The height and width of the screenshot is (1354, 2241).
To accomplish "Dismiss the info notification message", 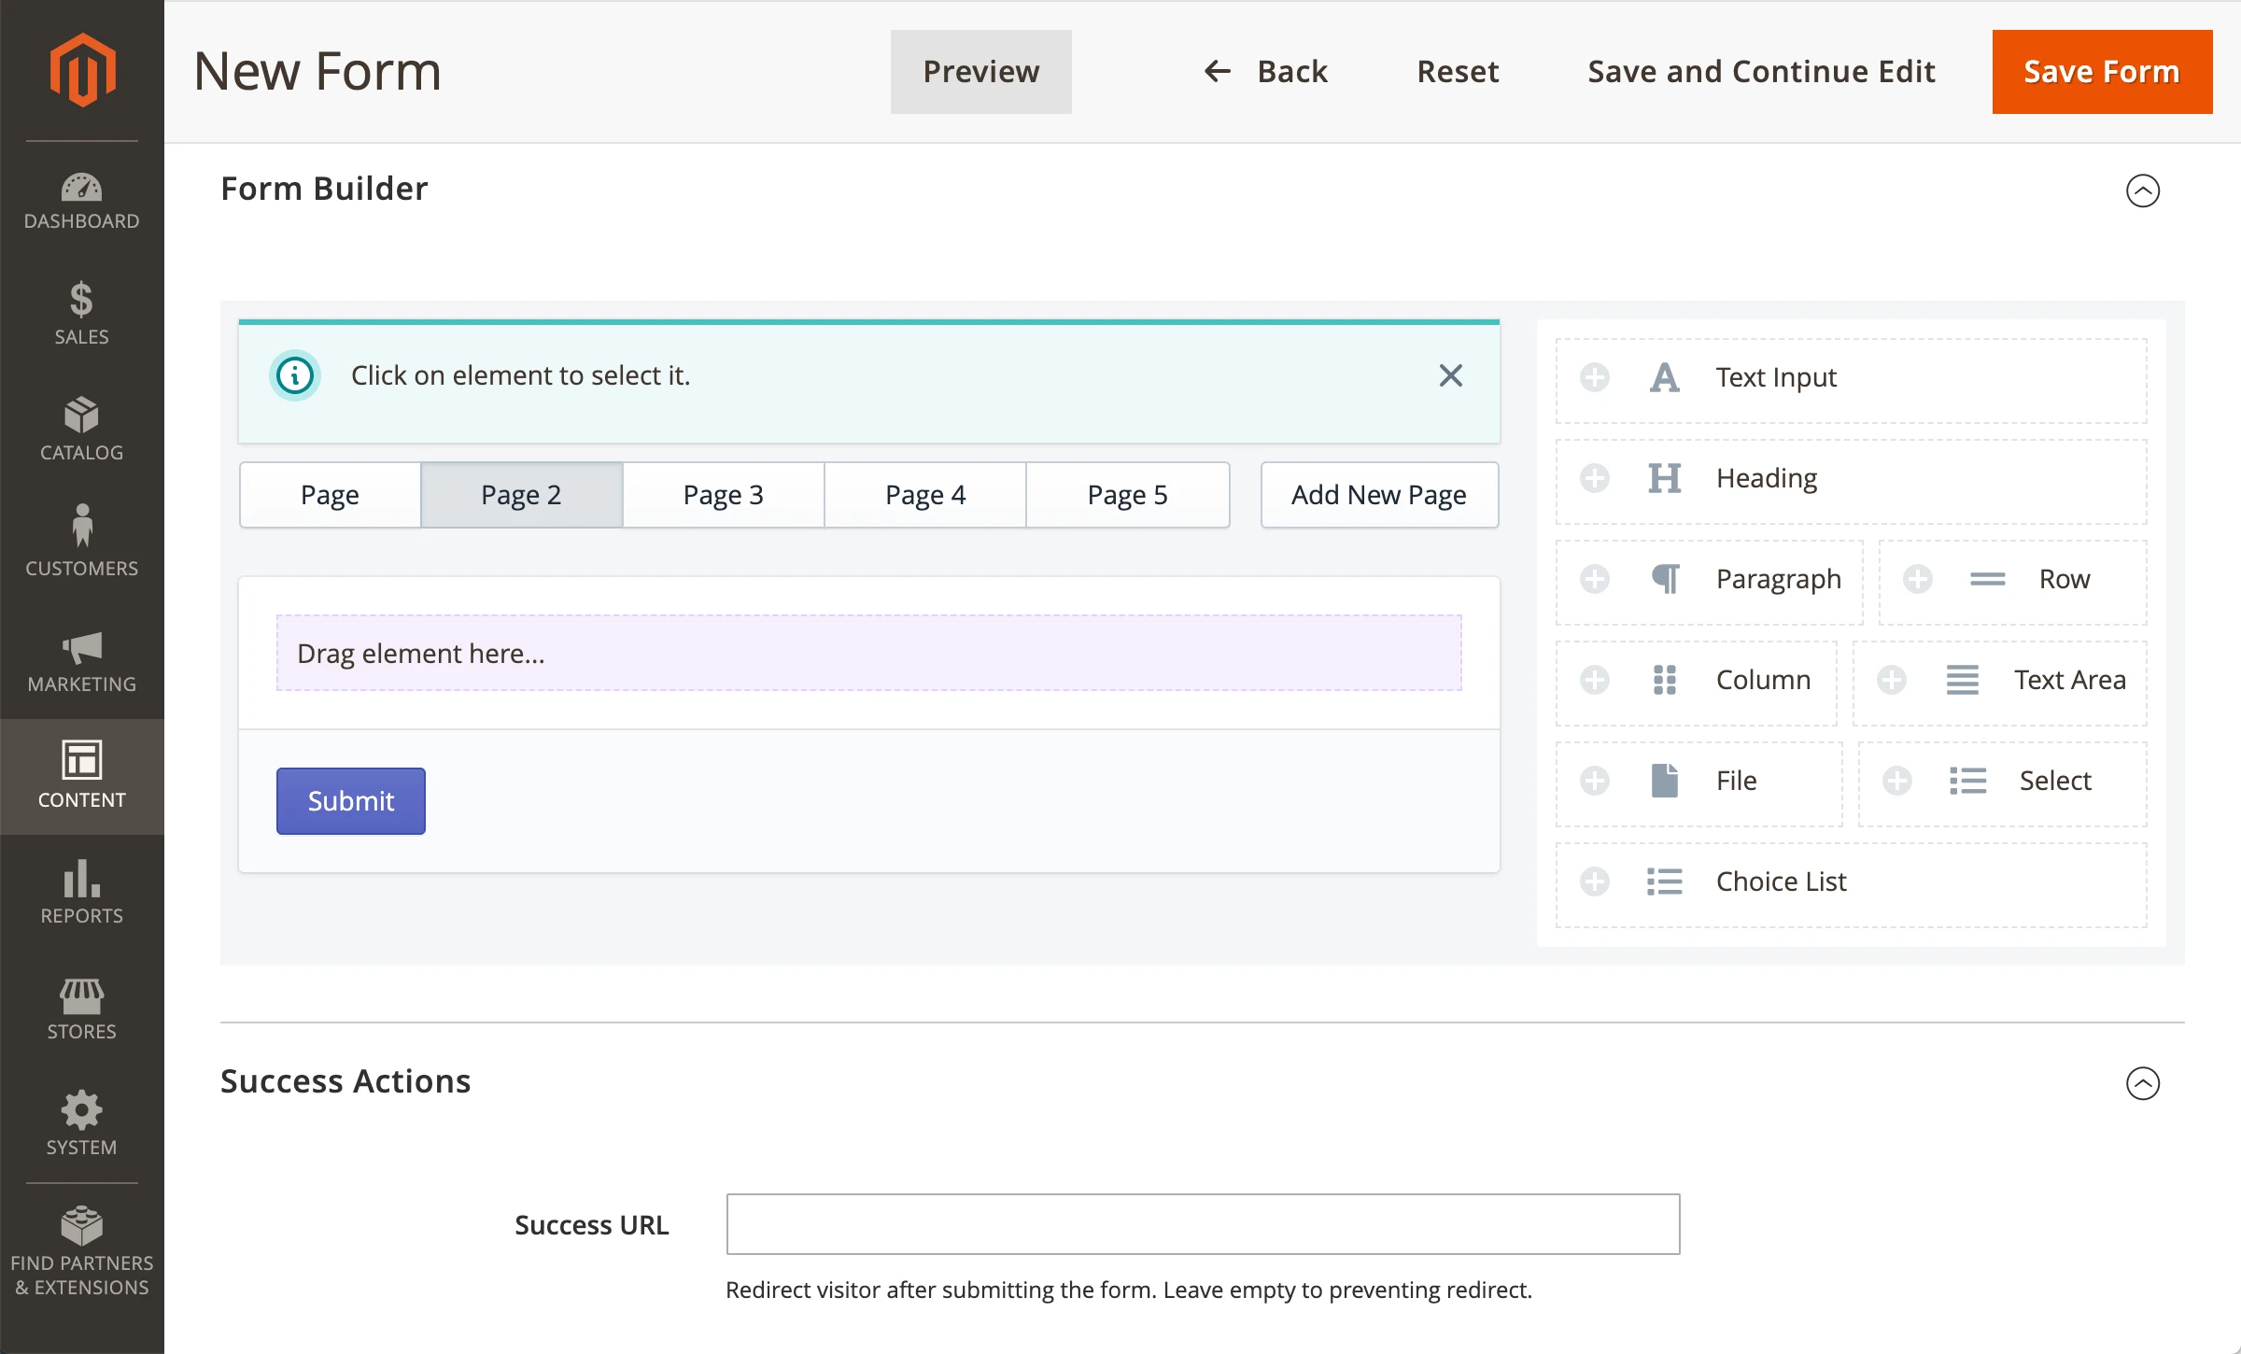I will (x=1450, y=375).
